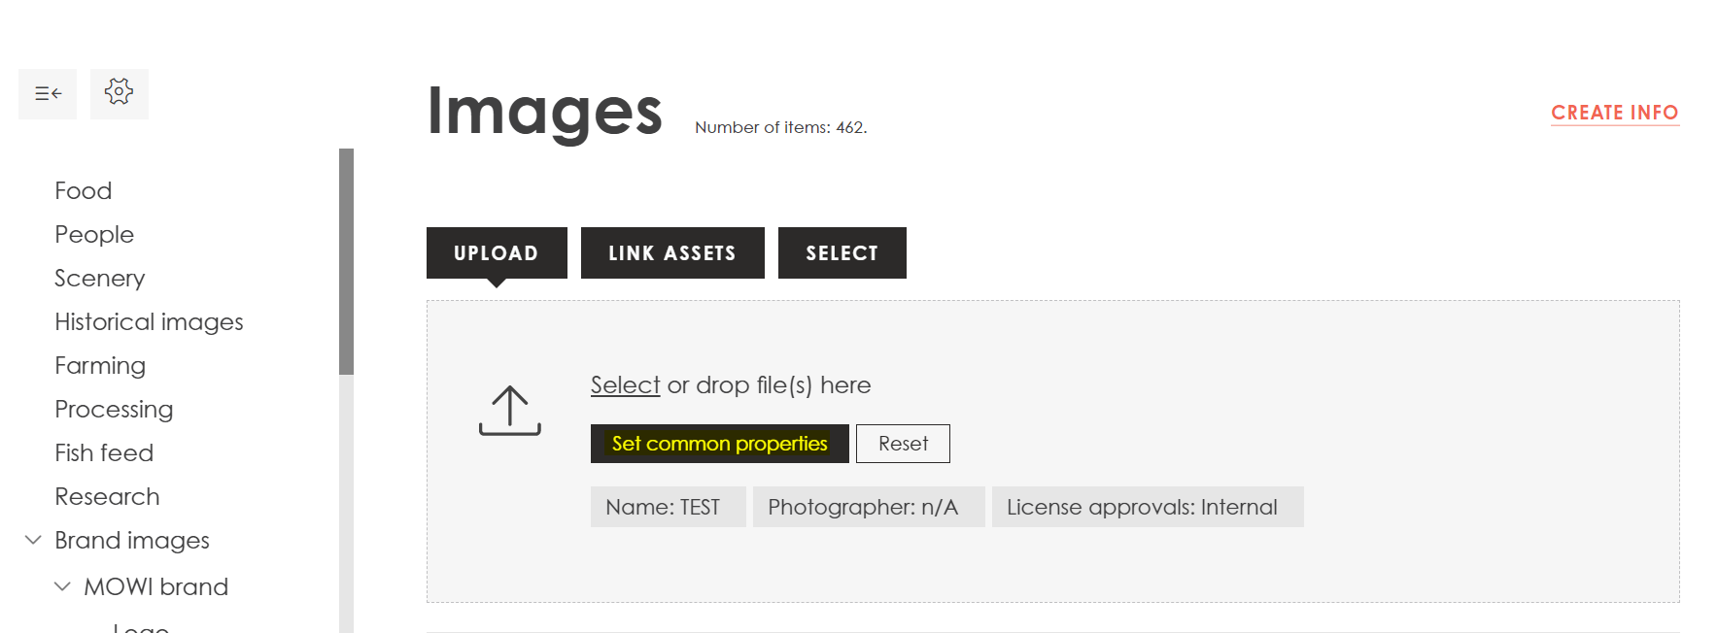Viewport: 1718px width, 633px height.
Task: Open the Food category
Action: (84, 191)
